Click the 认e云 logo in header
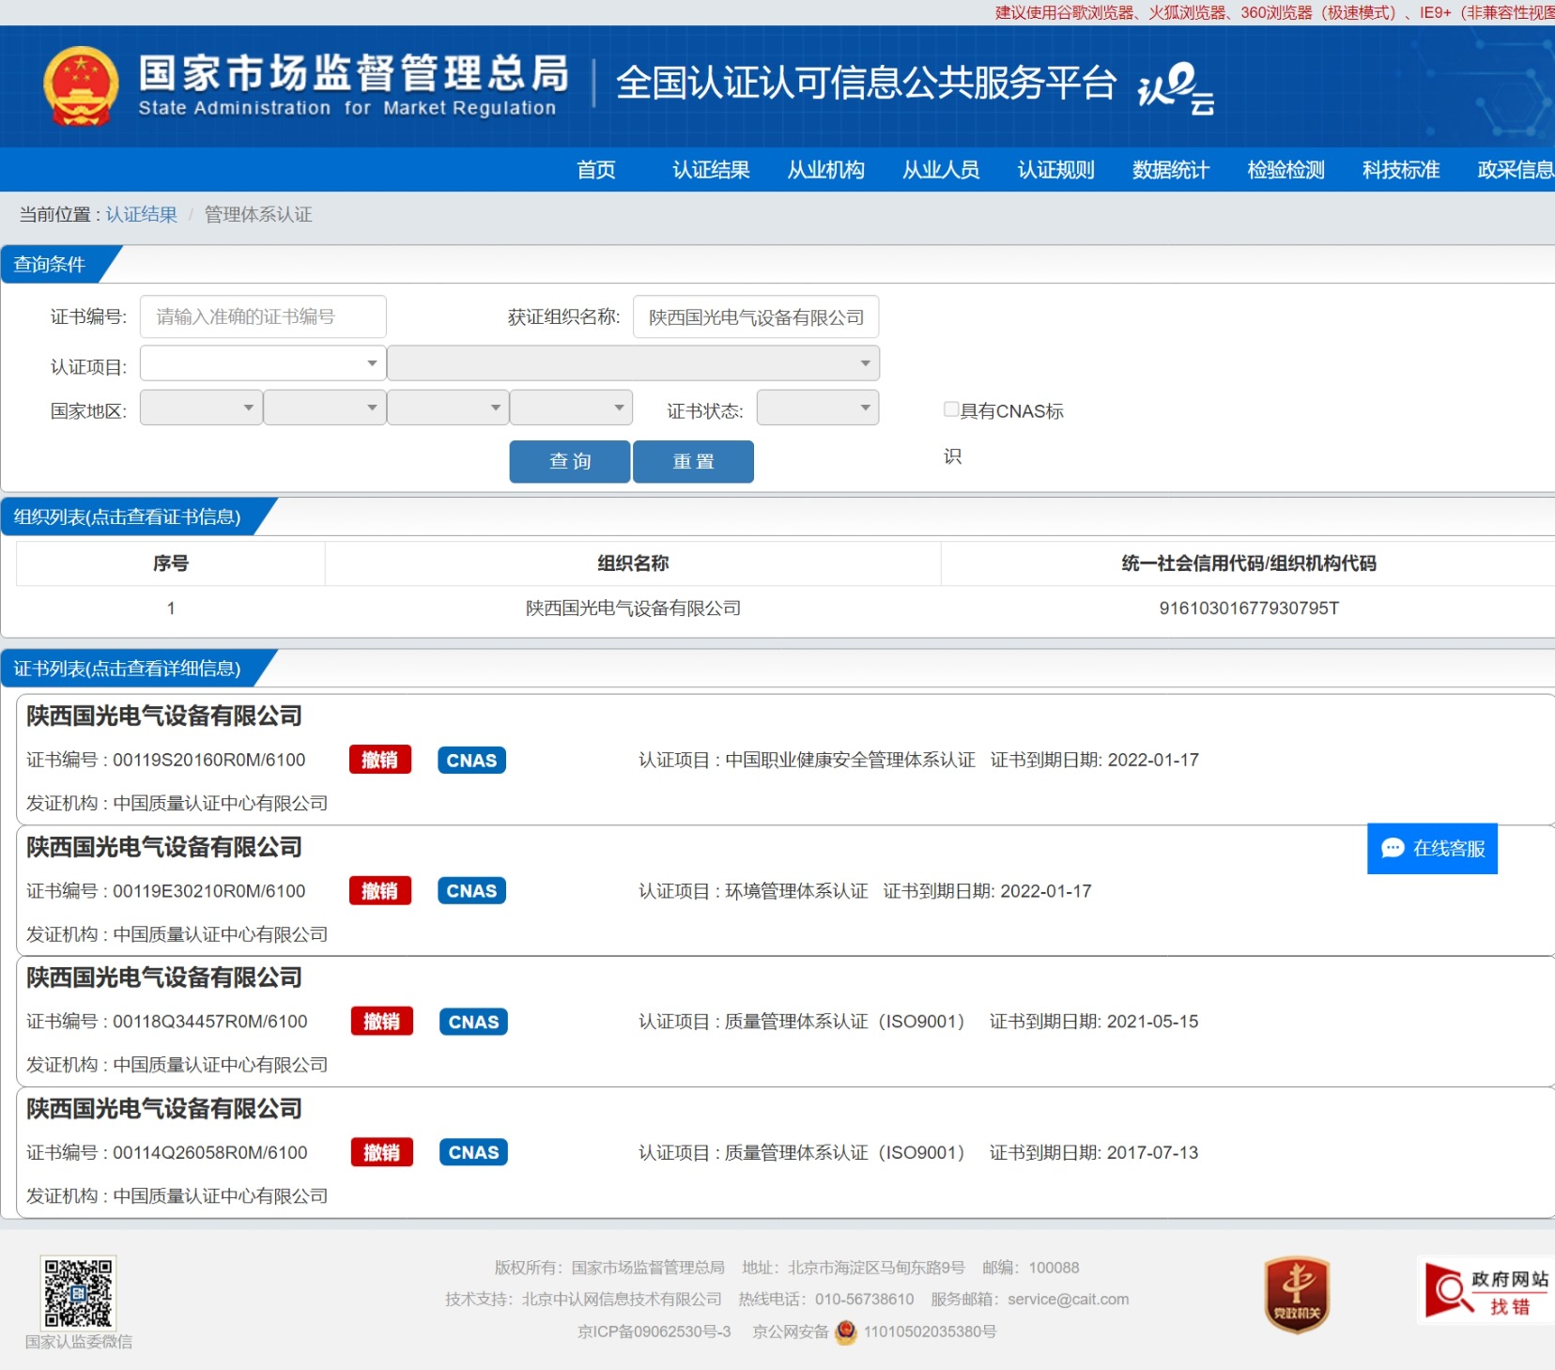 click(1176, 88)
